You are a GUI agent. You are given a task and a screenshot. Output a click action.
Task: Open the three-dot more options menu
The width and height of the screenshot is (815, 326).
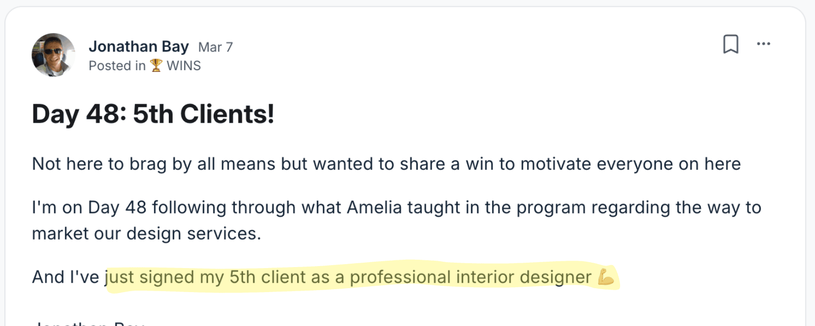(x=763, y=44)
